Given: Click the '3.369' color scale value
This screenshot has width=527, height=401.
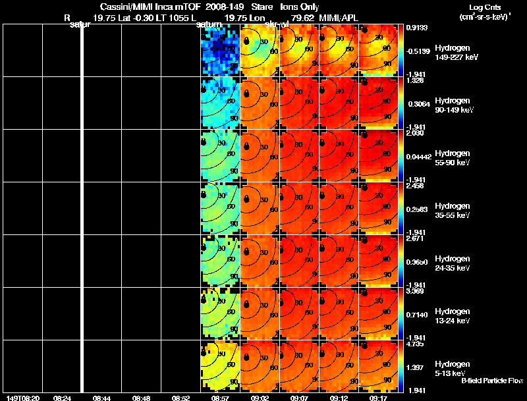Looking at the screenshot, I should 415,291.
